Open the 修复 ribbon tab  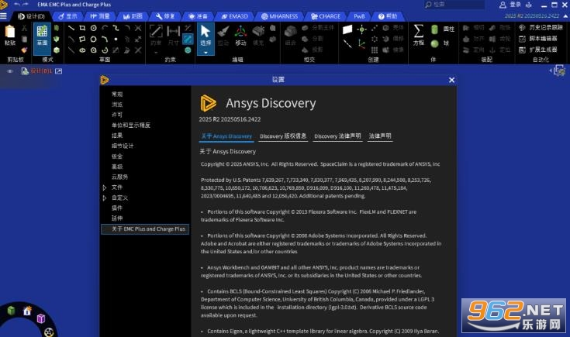coord(165,16)
